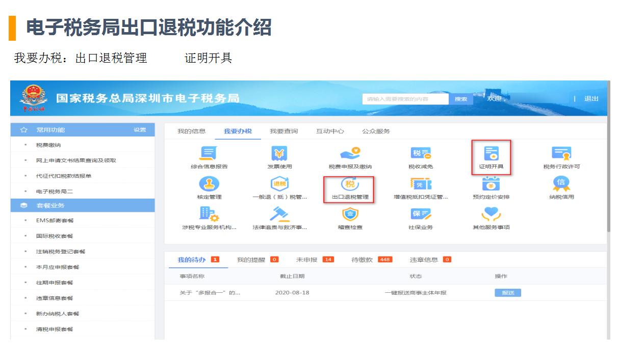The height and width of the screenshot is (358, 618).
Task: Click 退出 to log out
Action: [591, 99]
